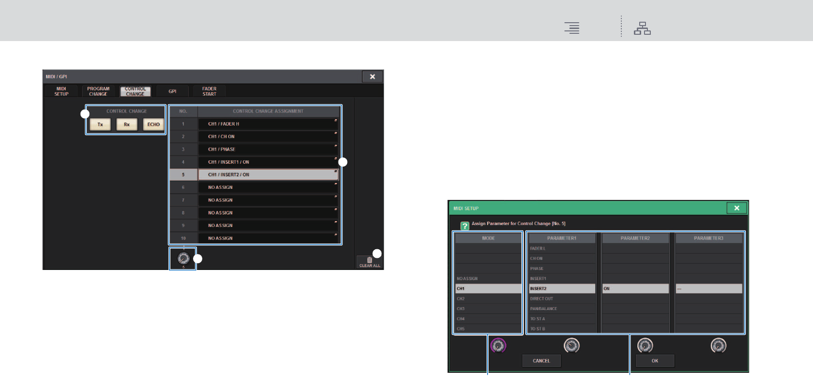Select TO ST B in PARAMETER1 list
The width and height of the screenshot is (813, 382).
(562, 329)
